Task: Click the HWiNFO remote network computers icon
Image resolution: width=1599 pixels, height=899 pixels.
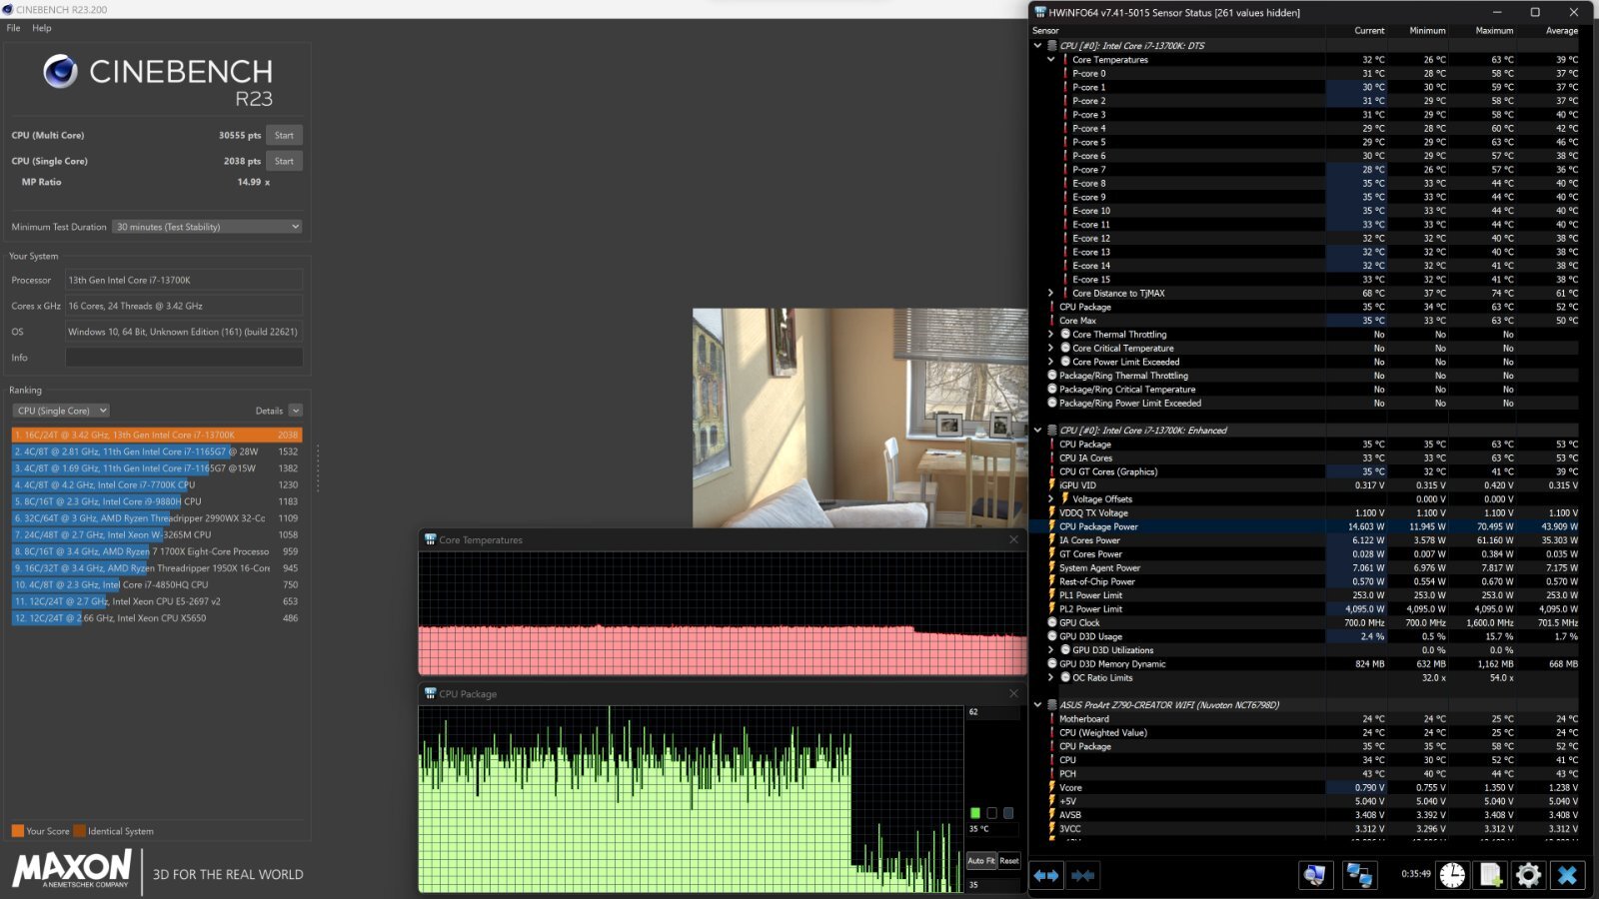Action: pos(1359,876)
